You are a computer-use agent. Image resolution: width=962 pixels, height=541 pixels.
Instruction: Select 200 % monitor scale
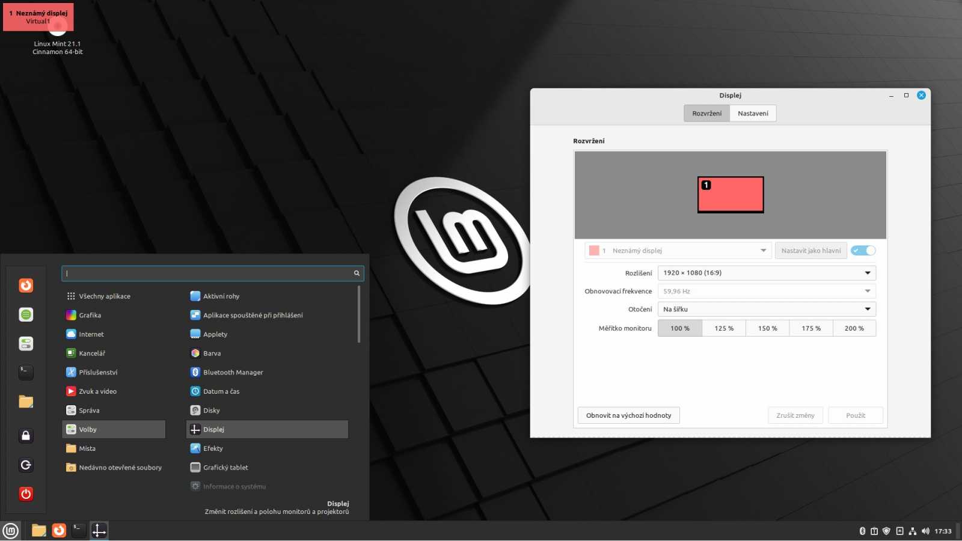click(x=854, y=328)
